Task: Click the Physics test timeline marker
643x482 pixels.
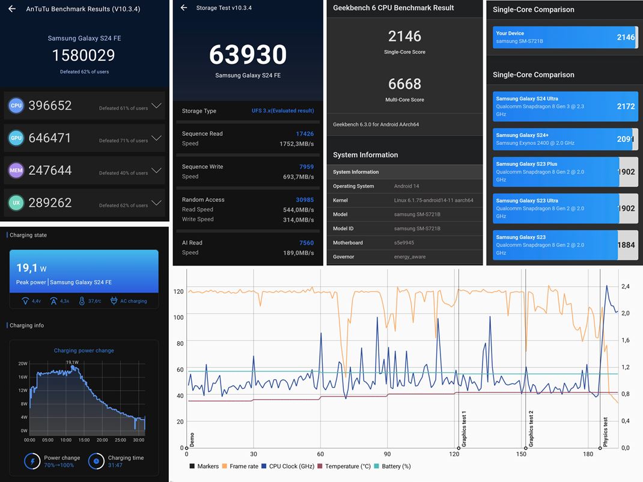Action: (600, 448)
